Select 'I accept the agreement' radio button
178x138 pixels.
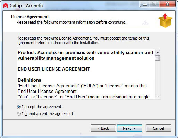click(x=19, y=107)
